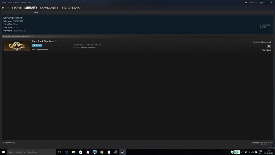Open the inbox notifications envelope icon
The width and height of the screenshot is (275, 155).
[x=246, y=2]
